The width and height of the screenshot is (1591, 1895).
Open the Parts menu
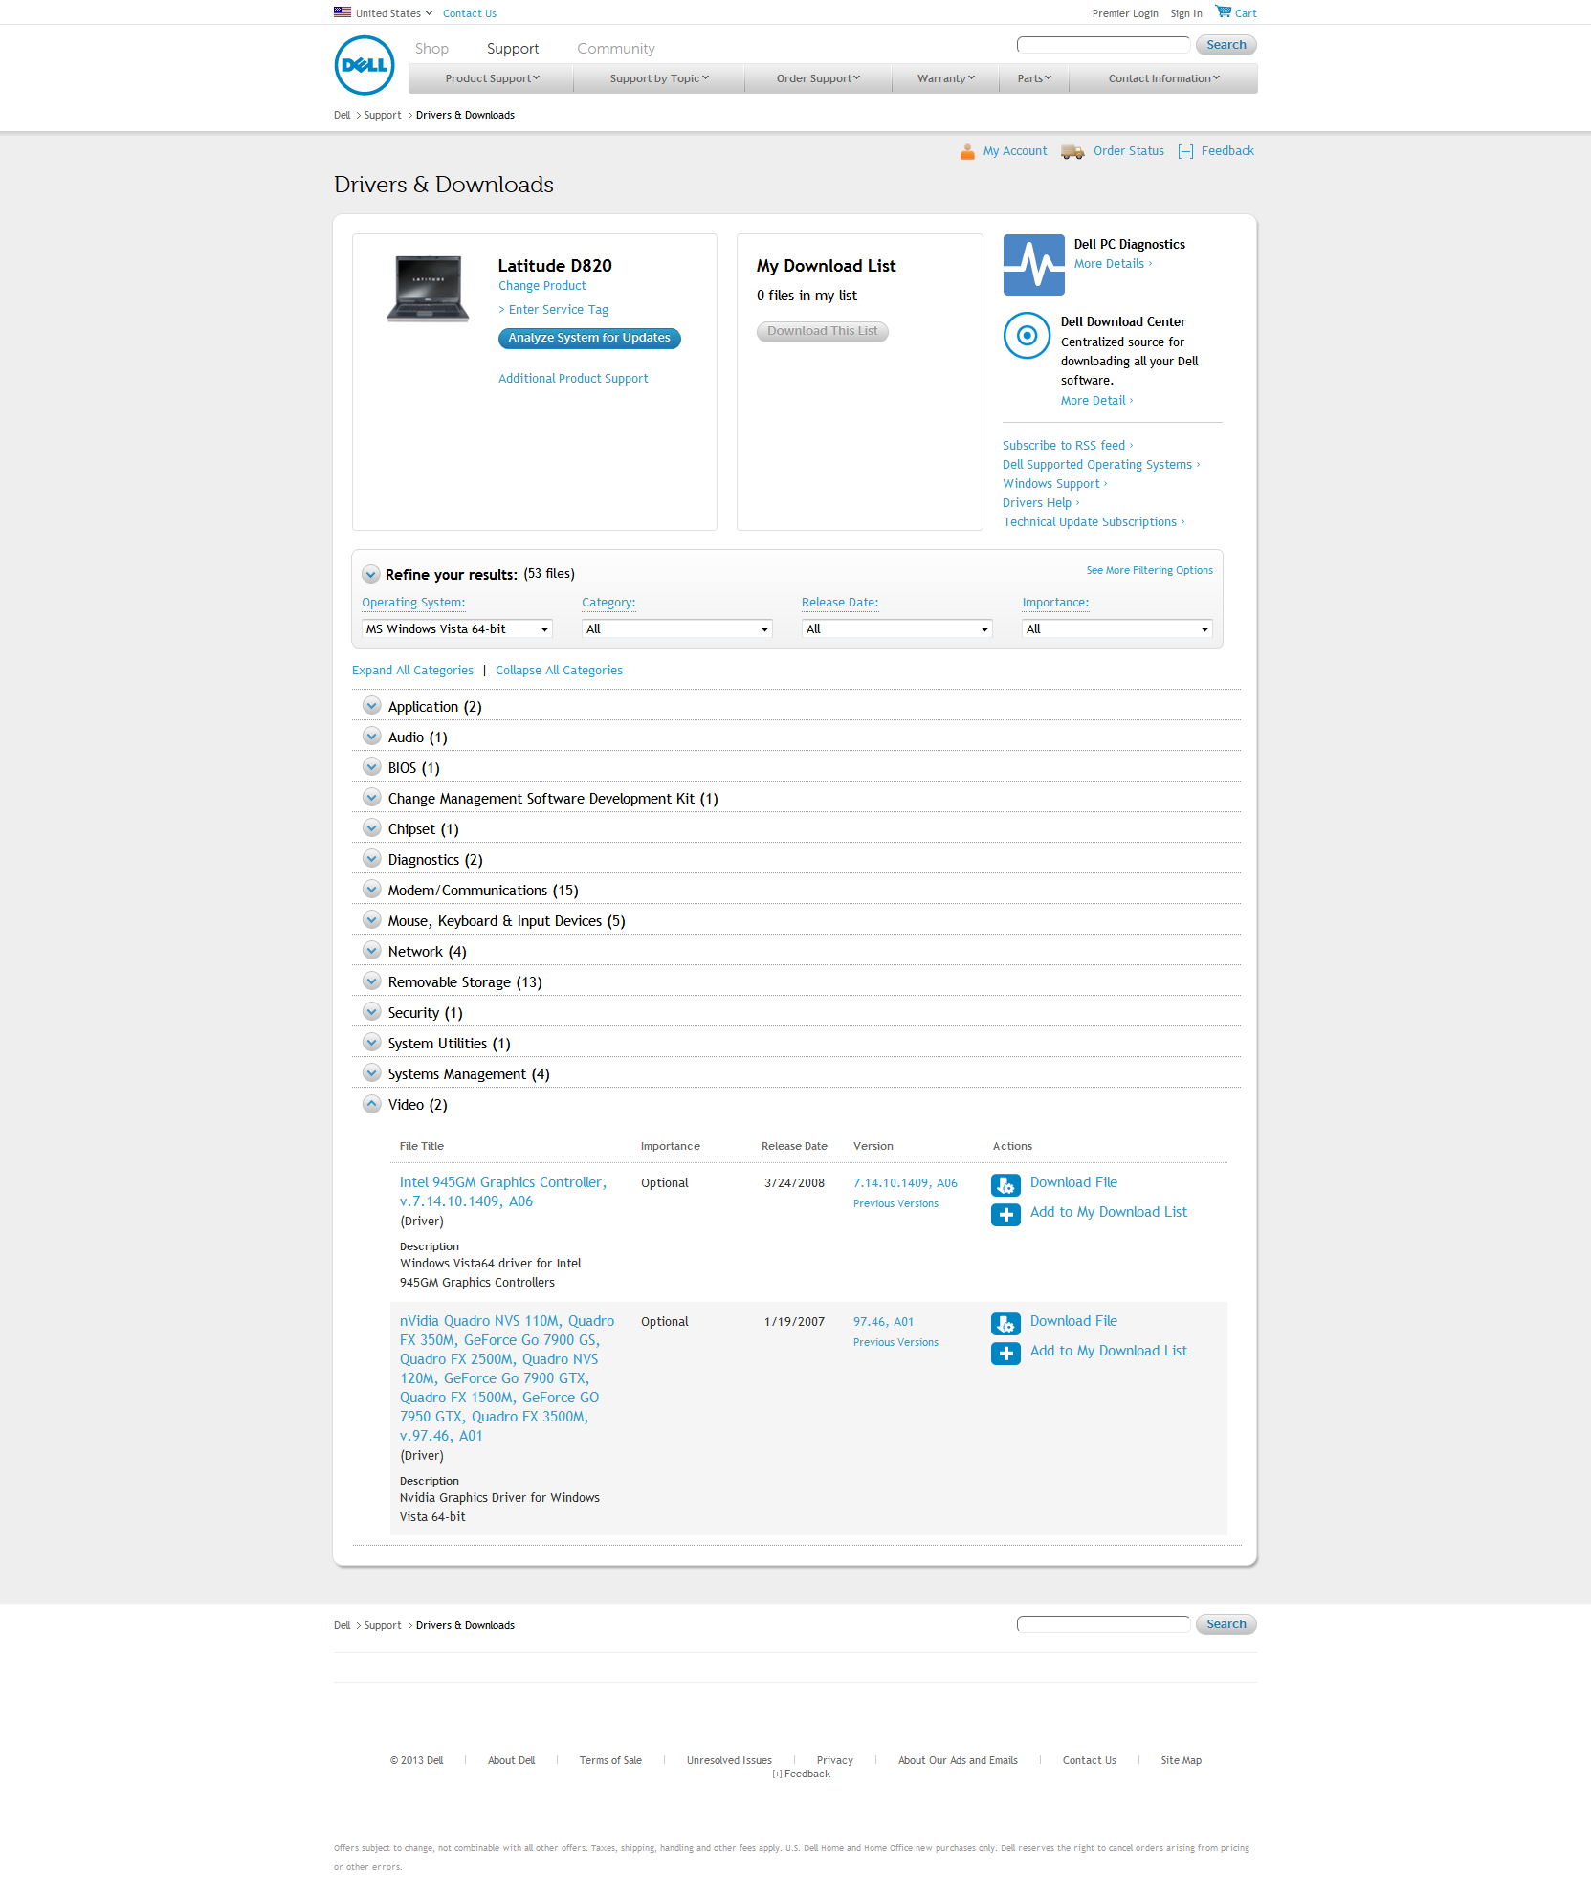point(1034,78)
